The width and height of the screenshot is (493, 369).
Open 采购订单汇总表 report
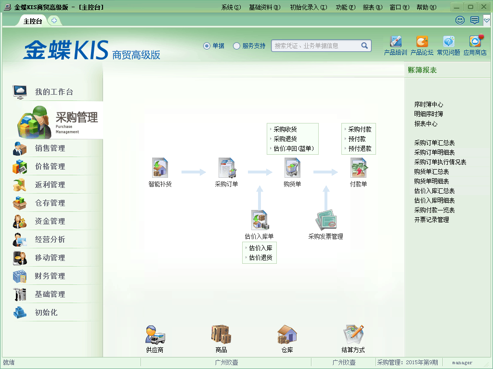click(x=434, y=143)
